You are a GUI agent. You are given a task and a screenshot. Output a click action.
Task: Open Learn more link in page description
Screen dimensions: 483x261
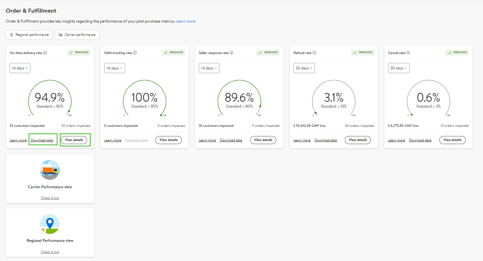tap(185, 21)
